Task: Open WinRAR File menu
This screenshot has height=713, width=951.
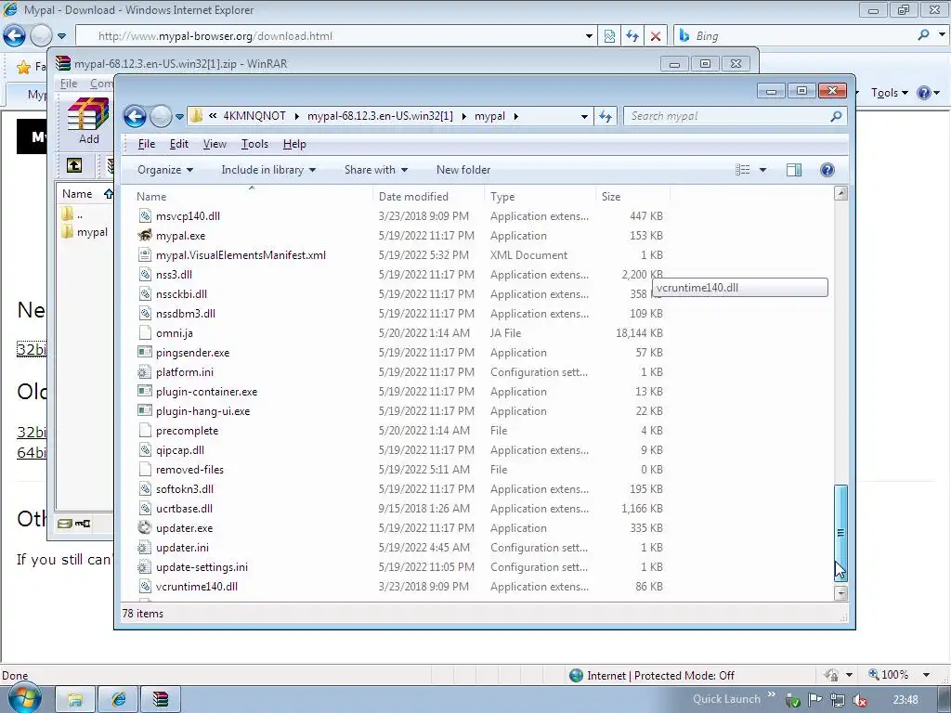Action: click(69, 84)
